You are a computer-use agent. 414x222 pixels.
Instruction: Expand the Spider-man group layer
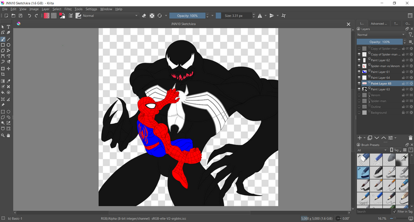coord(370,101)
